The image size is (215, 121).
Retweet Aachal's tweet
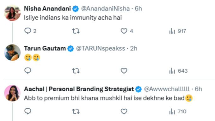click(76, 112)
